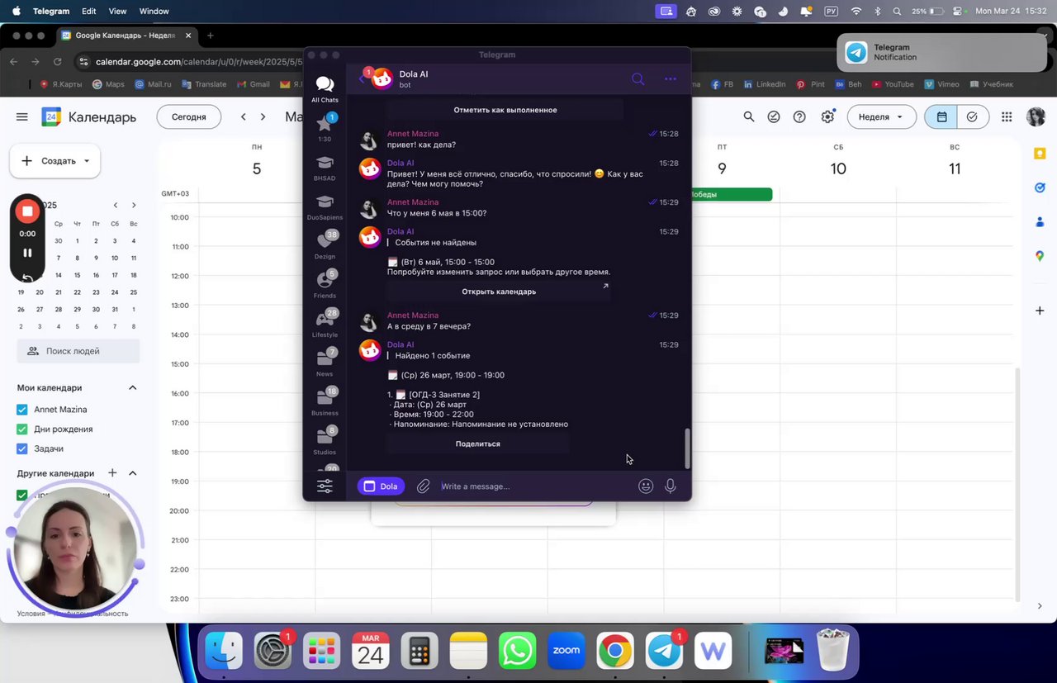
Task: Add another calendar with plus icon
Action: coord(112,473)
